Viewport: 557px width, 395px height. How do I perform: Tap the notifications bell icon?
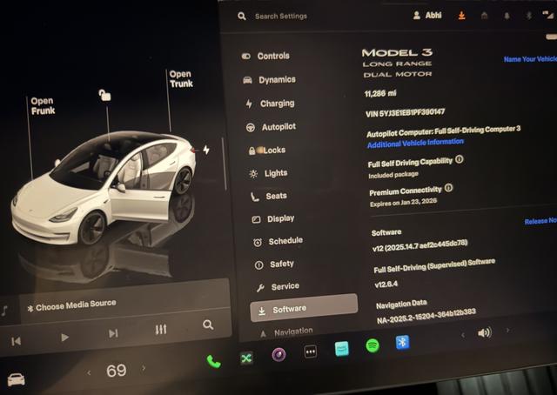tap(507, 16)
